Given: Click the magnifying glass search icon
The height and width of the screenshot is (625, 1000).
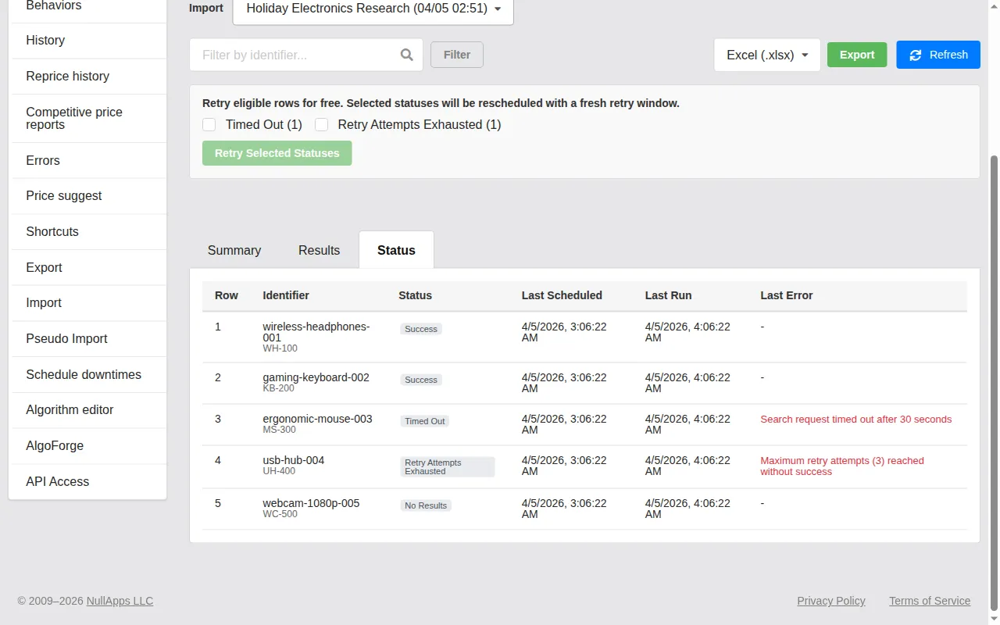Looking at the screenshot, I should tap(406, 55).
